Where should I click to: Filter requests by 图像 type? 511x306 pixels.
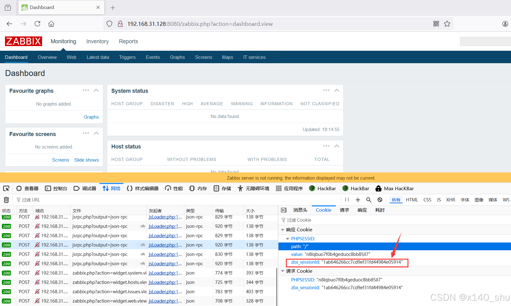click(479, 200)
